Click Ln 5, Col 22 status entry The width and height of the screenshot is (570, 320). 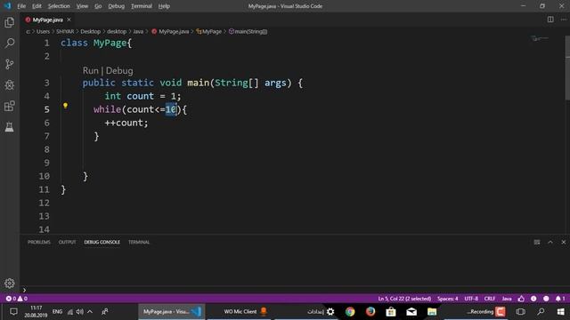pyautogui.click(x=404, y=299)
